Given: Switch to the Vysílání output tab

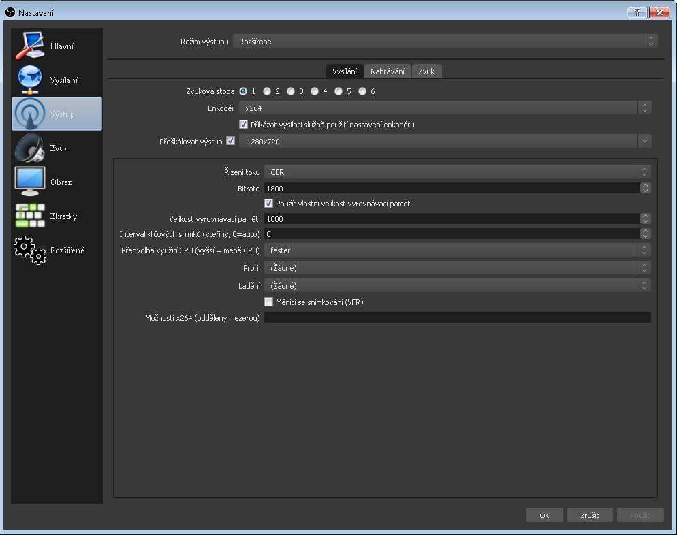Looking at the screenshot, I should 345,71.
